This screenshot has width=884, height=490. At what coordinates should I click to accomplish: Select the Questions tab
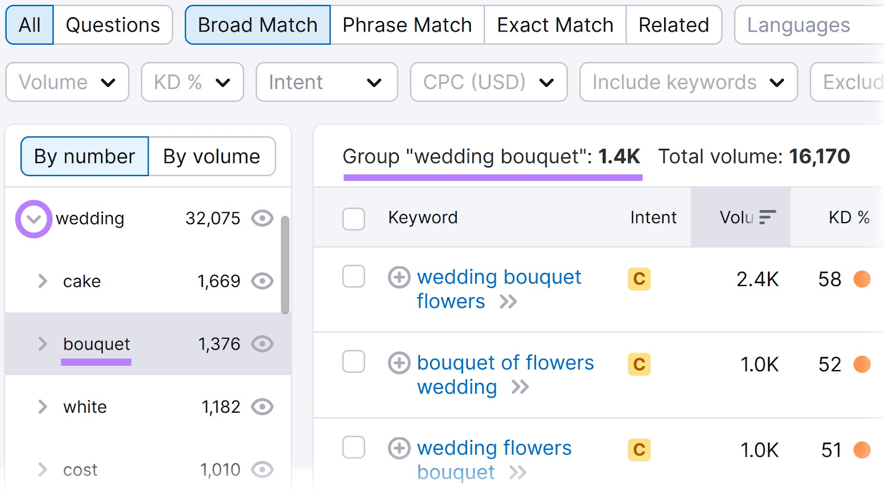113,25
